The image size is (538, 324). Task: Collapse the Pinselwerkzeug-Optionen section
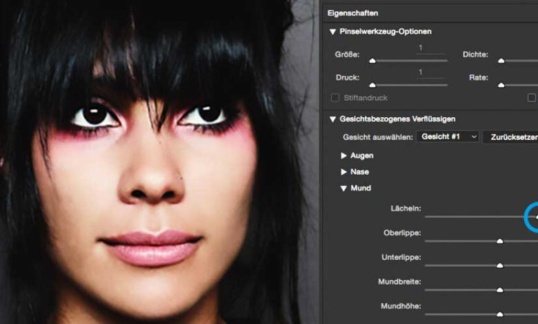click(332, 32)
